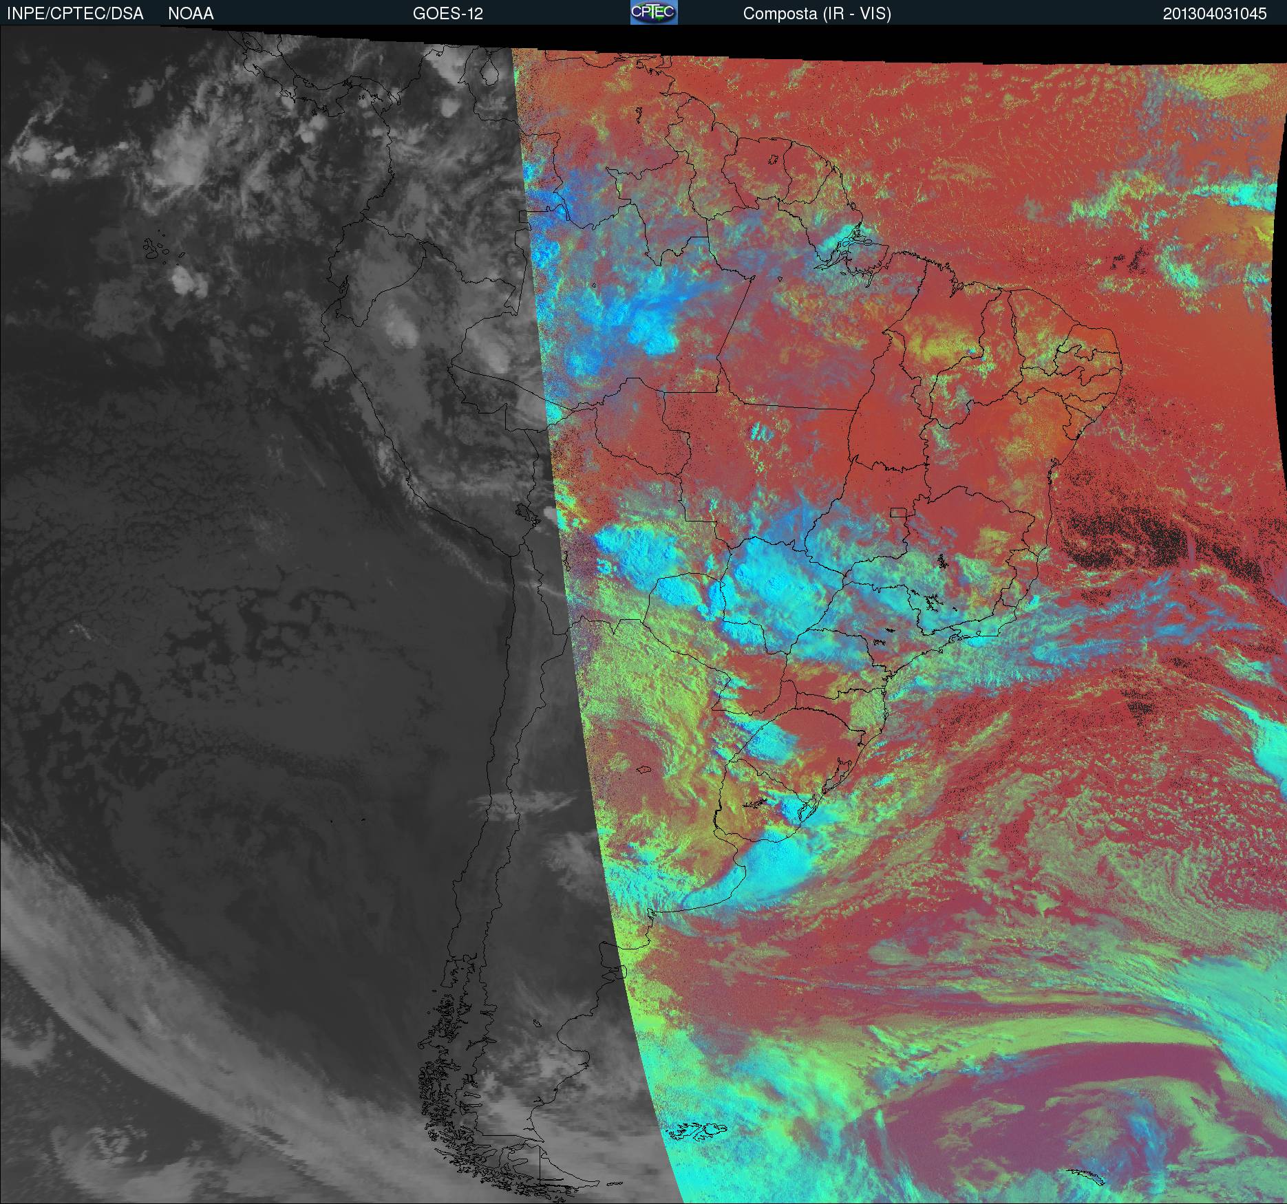Click the GOES-12 satellite label
Screen dimensions: 1287x1204
pyautogui.click(x=447, y=14)
